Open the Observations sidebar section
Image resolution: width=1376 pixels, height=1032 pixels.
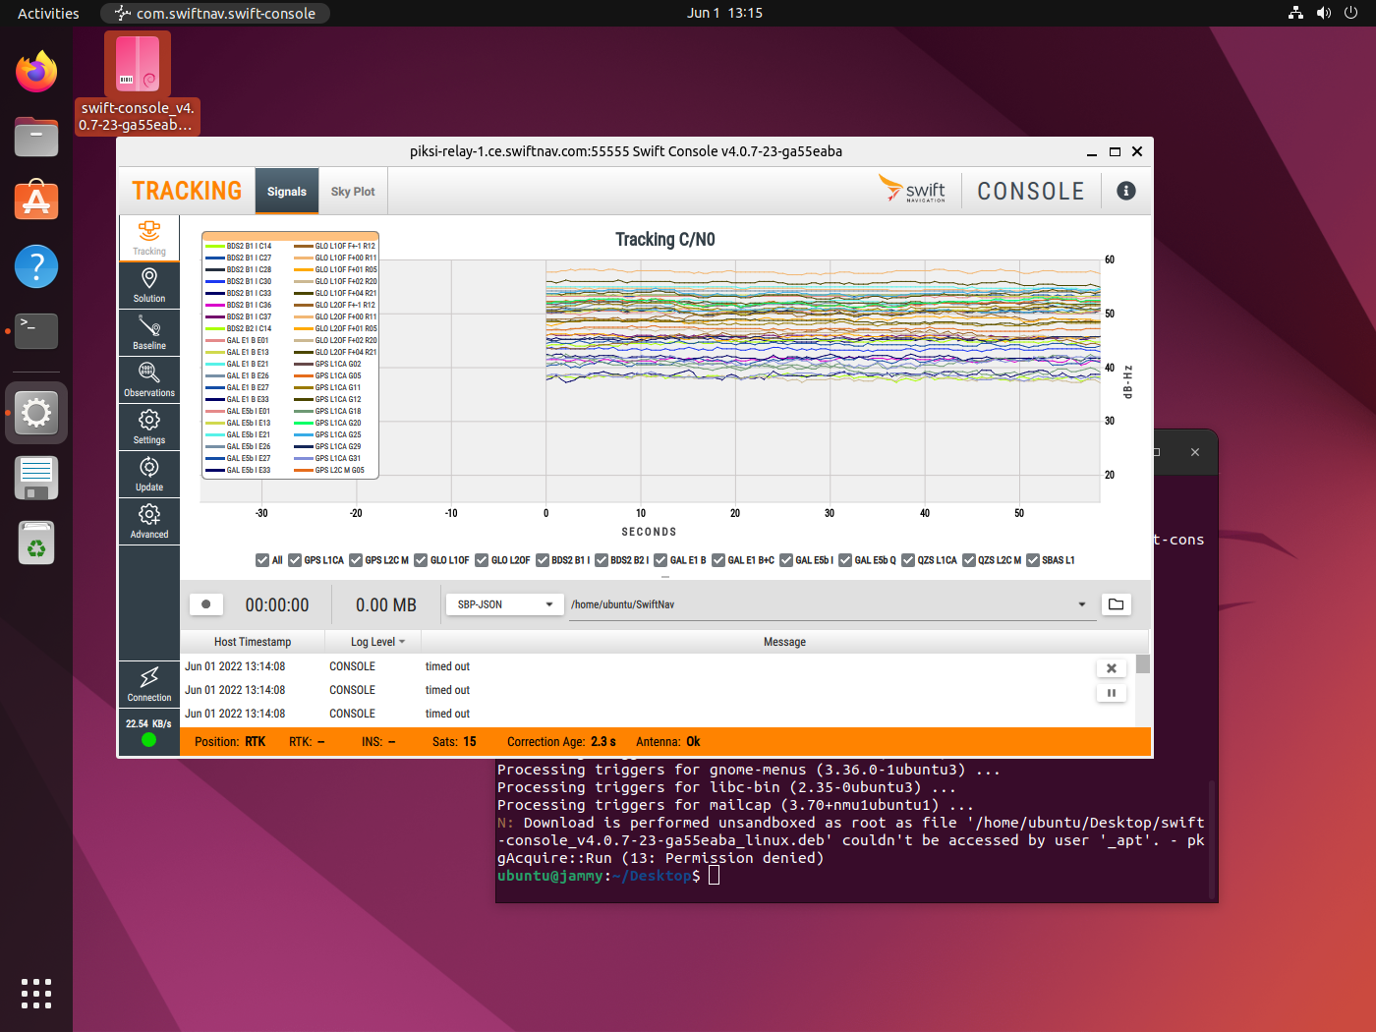pos(149,380)
